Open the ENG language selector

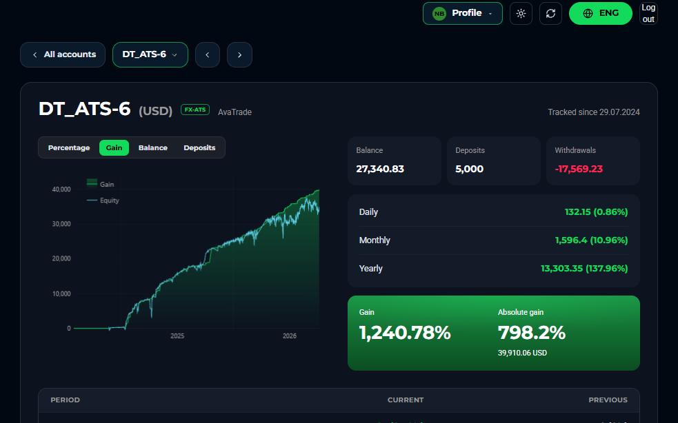[601, 13]
